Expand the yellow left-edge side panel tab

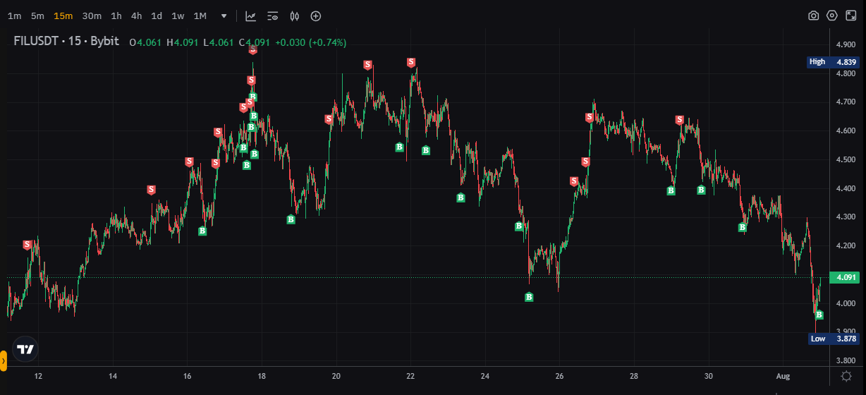pos(4,360)
